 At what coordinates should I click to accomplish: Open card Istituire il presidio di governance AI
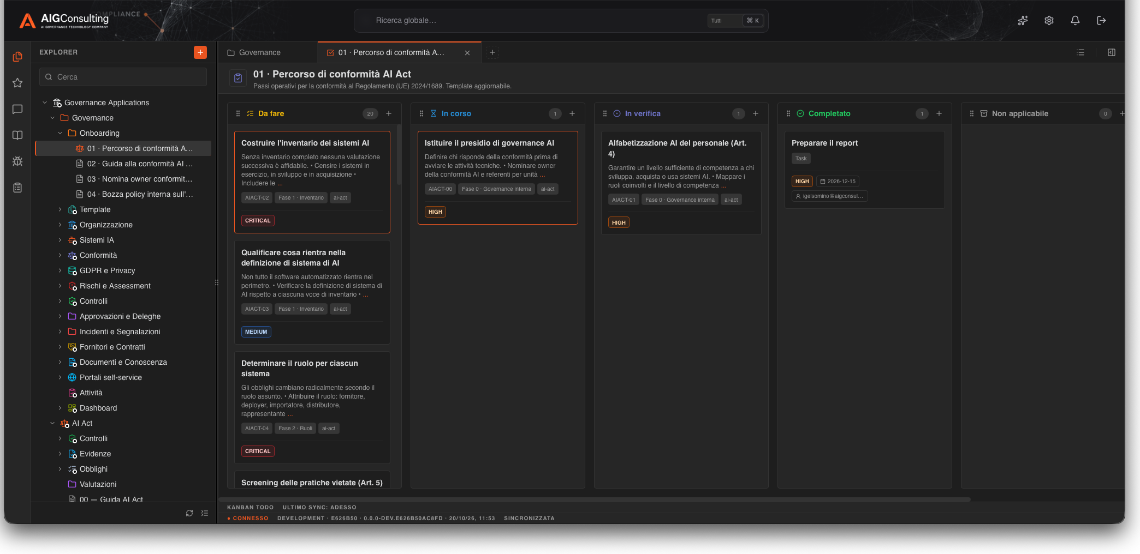(498, 178)
